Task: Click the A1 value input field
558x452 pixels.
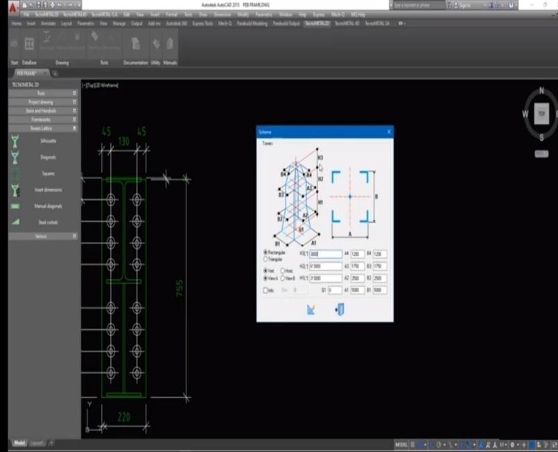Action: point(357,290)
